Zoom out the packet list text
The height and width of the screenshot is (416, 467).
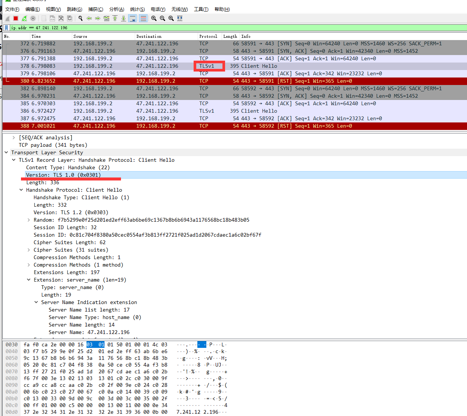coord(162,18)
